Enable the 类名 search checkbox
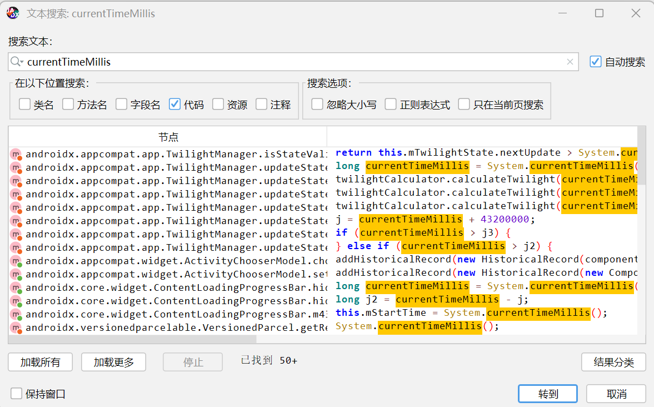This screenshot has height=407, width=654. point(24,105)
